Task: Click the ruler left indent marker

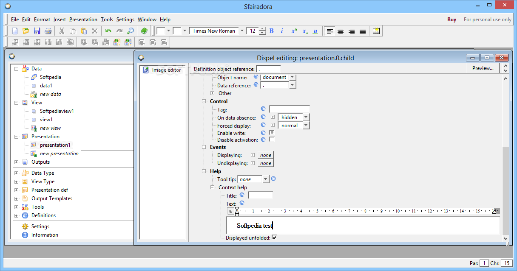Action: click(237, 212)
